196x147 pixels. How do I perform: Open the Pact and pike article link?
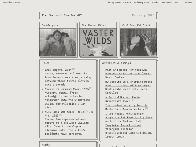[128, 72]
